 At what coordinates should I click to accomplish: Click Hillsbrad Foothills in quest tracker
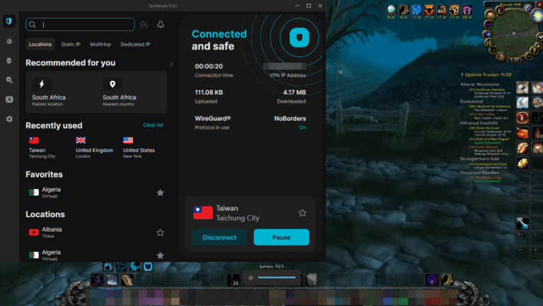click(479, 123)
